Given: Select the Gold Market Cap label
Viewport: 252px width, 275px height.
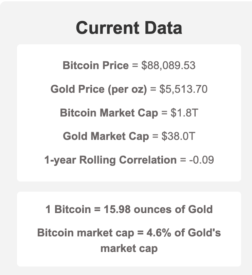Looking at the screenshot, I should (x=106, y=136).
